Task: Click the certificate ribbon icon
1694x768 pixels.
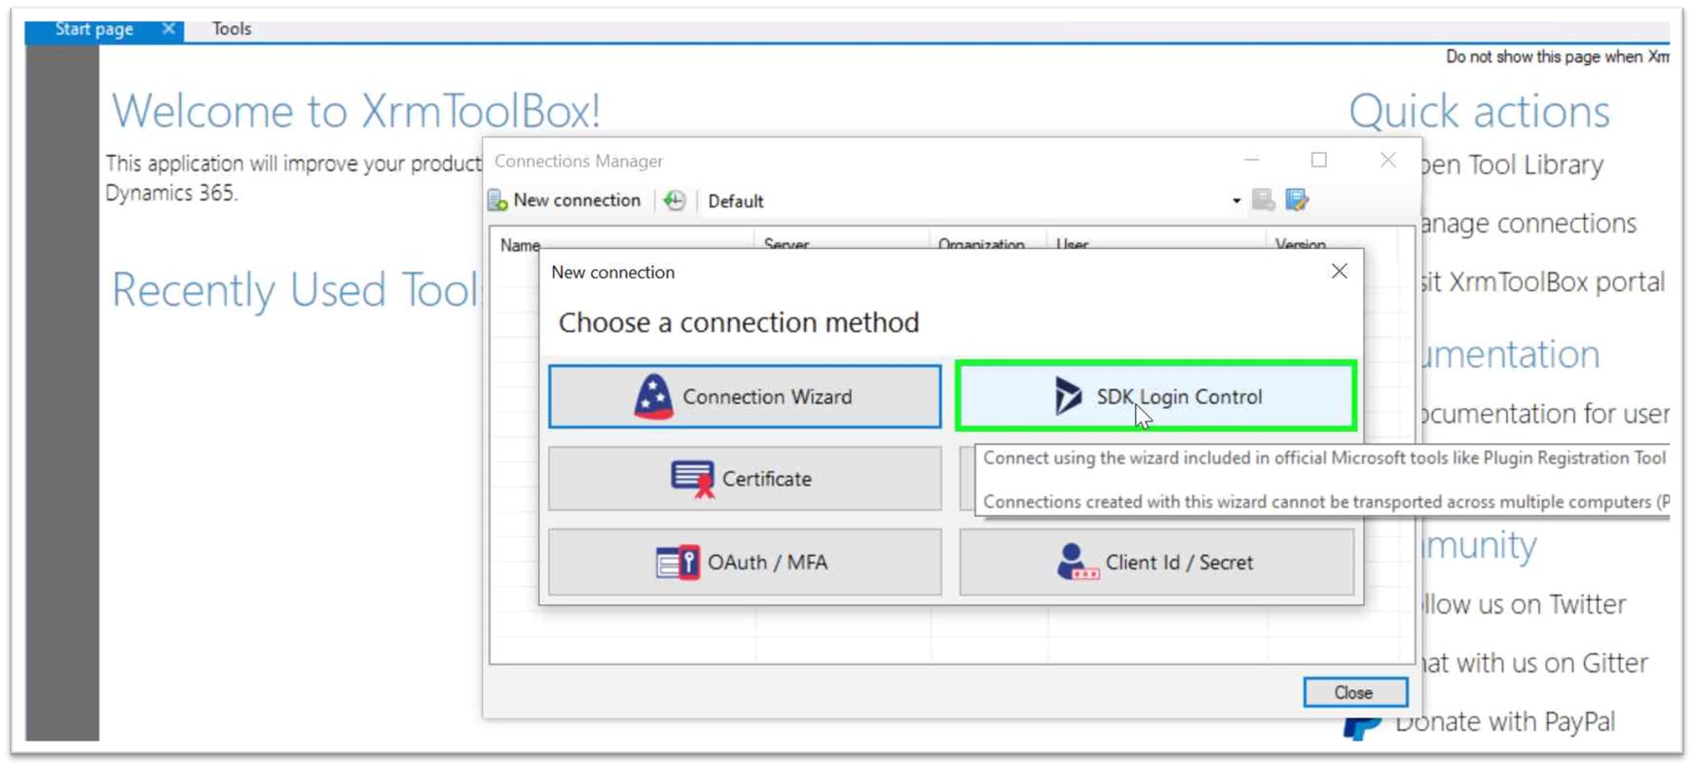Action: click(692, 479)
